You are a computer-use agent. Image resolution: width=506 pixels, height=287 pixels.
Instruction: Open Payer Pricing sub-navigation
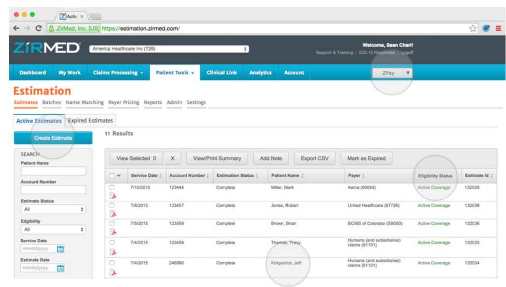pos(124,102)
